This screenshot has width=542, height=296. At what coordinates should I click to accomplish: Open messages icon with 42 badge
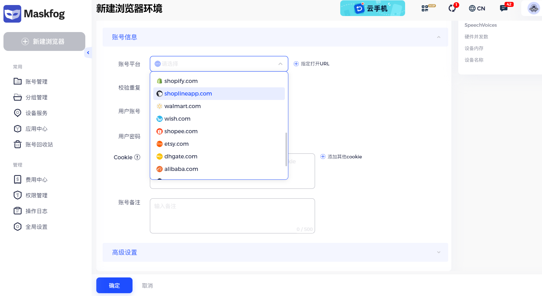(x=504, y=8)
